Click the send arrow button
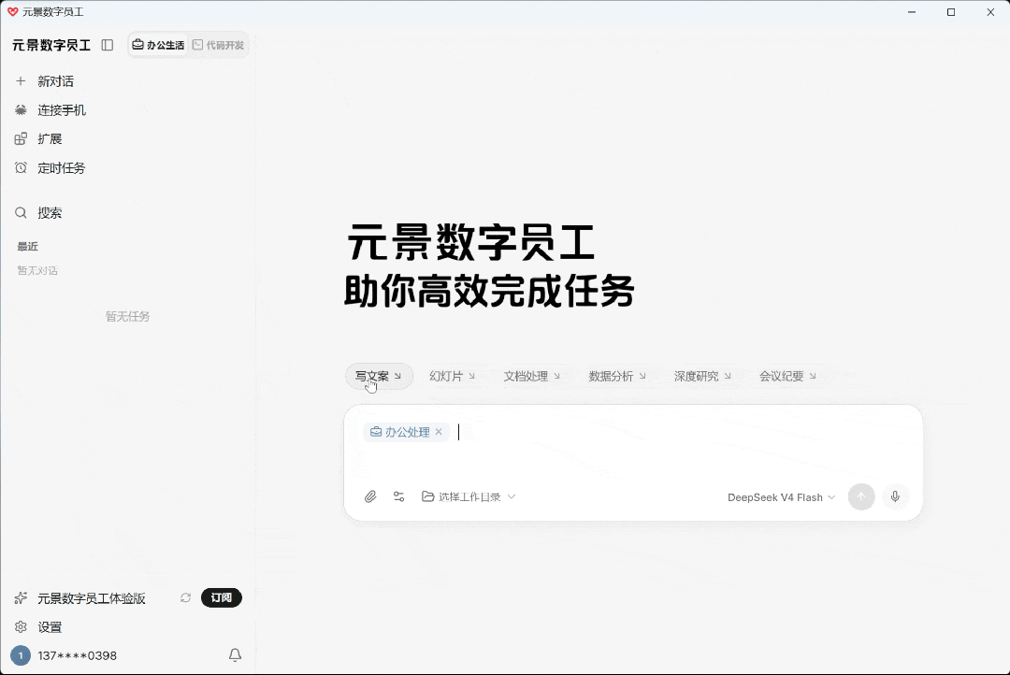This screenshot has height=675, width=1010. [x=861, y=496]
